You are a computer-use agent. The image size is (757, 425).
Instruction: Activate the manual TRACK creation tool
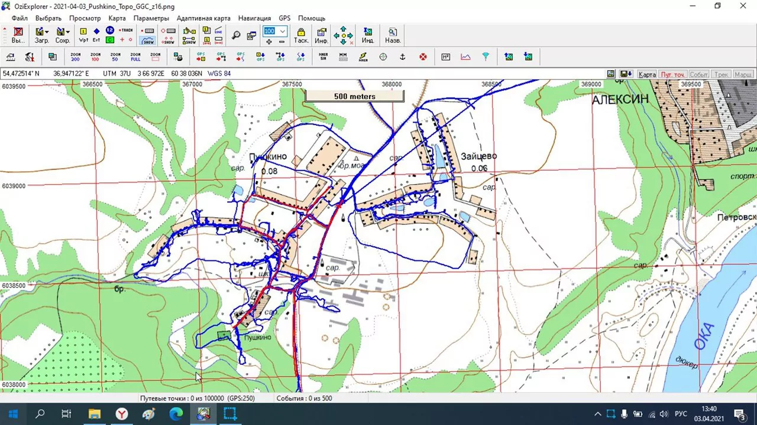pos(126,30)
